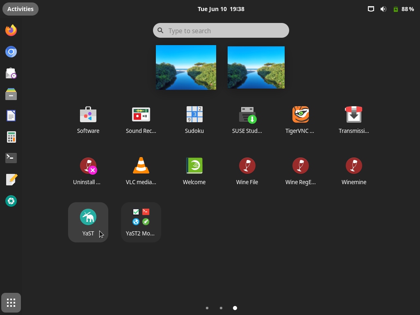
Task: Open the clock and calendar menu
Action: (221, 9)
